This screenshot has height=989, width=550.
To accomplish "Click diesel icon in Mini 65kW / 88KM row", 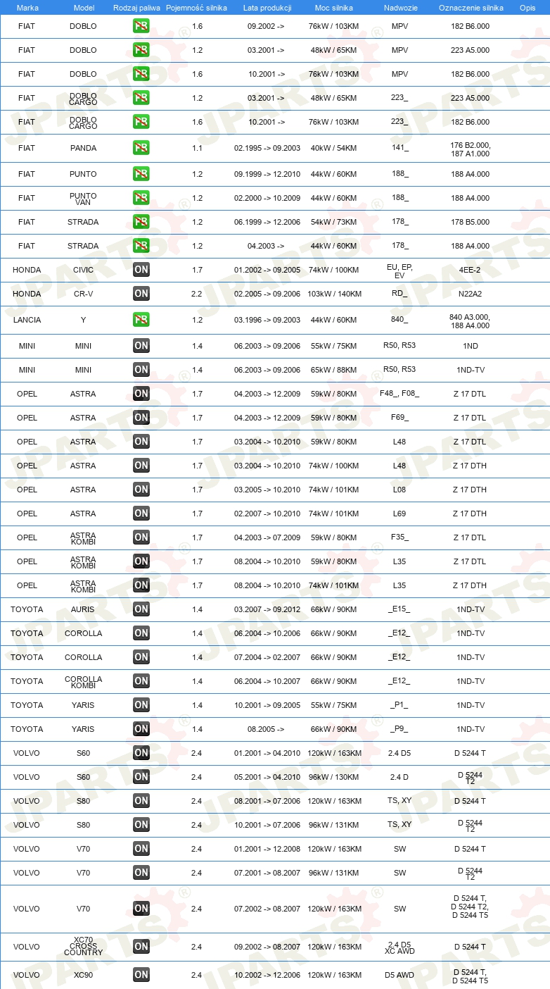I will coord(141,370).
